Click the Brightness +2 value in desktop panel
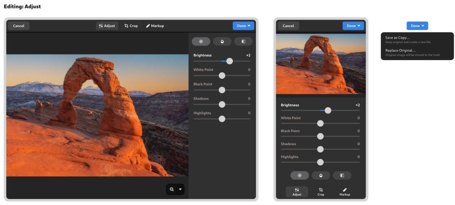This screenshot has height=205, width=455. 248,55
